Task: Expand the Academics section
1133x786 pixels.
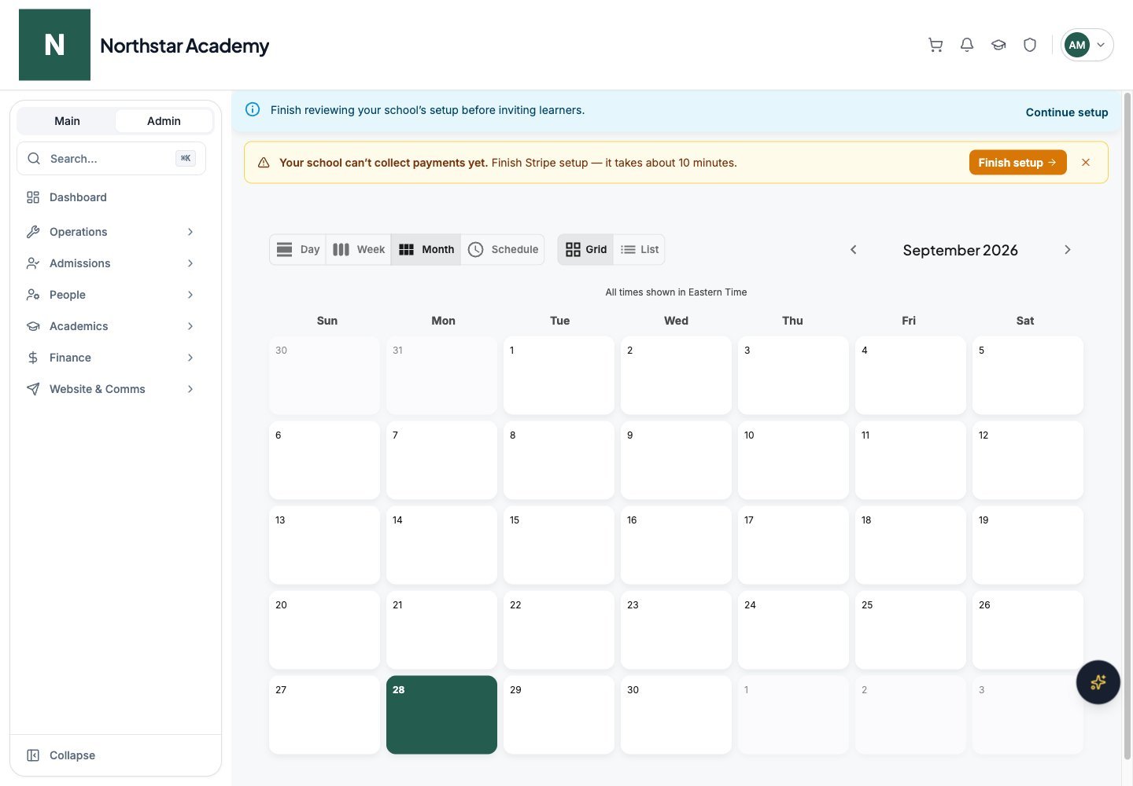Action: coord(111,326)
